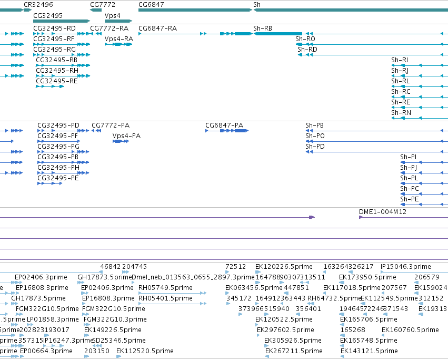Select the CG32495-RB transcript label

point(56,60)
